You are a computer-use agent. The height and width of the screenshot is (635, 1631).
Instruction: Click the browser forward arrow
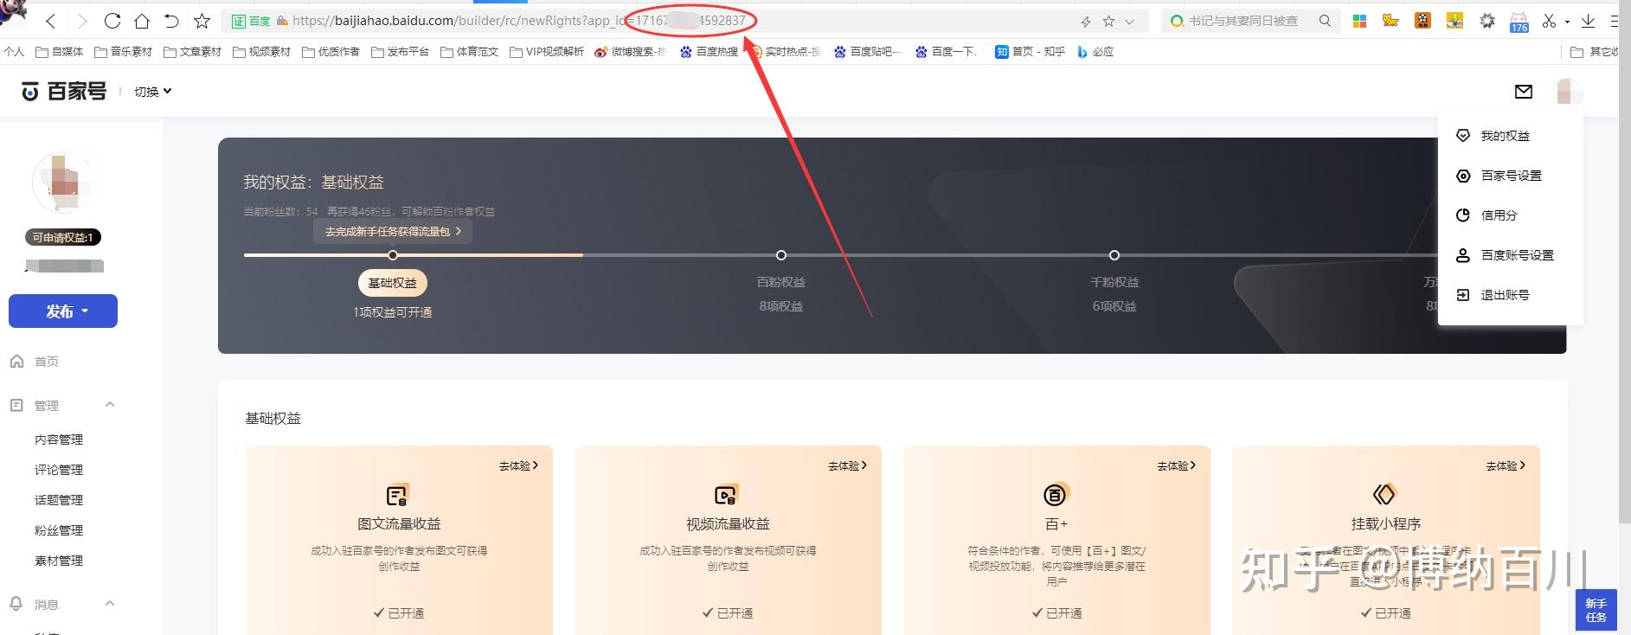82,21
